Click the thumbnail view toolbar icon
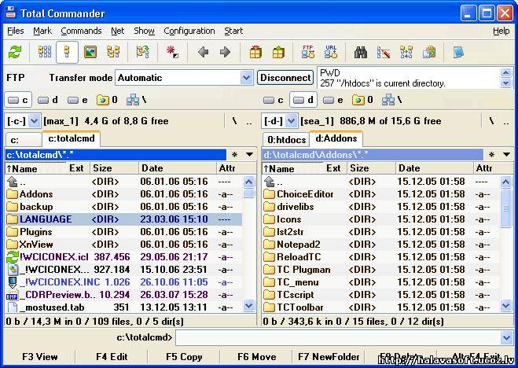This screenshot has width=518, height=368. pos(90,53)
